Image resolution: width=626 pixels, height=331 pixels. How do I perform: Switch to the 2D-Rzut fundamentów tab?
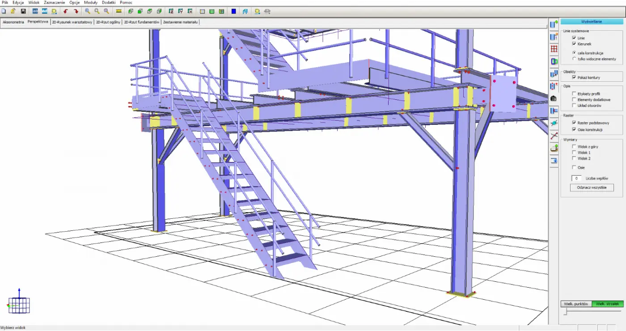tap(141, 22)
